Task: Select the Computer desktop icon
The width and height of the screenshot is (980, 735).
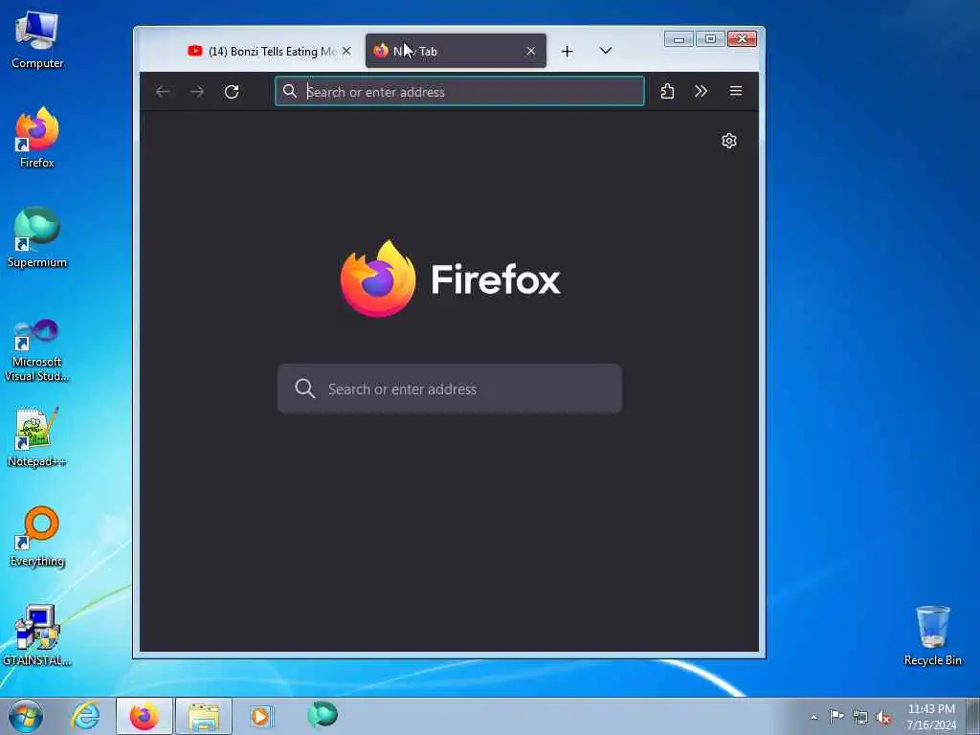Action: tap(37, 39)
